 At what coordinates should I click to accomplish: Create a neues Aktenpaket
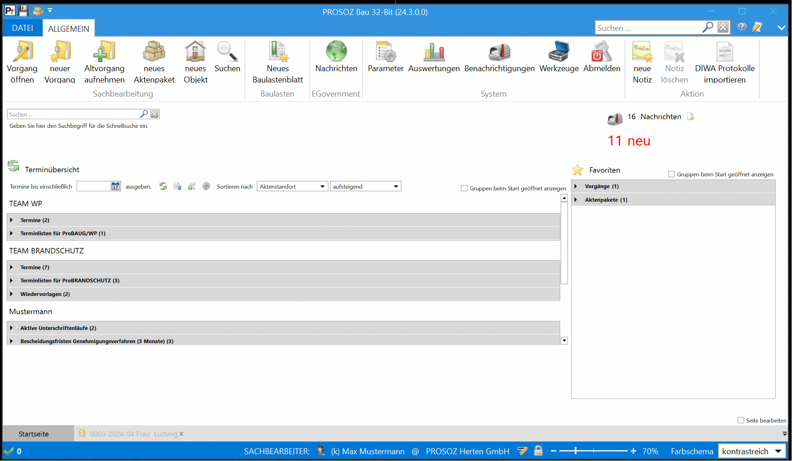point(154,63)
